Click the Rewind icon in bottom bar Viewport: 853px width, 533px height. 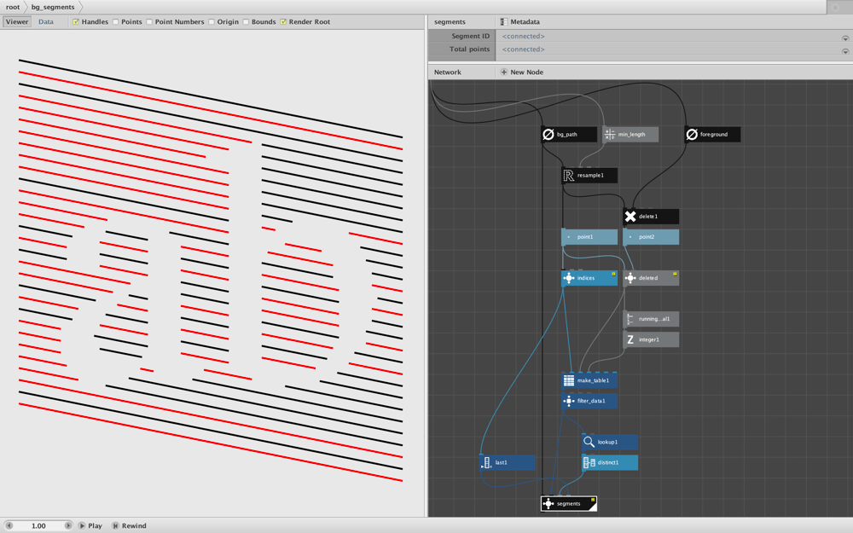pos(115,526)
